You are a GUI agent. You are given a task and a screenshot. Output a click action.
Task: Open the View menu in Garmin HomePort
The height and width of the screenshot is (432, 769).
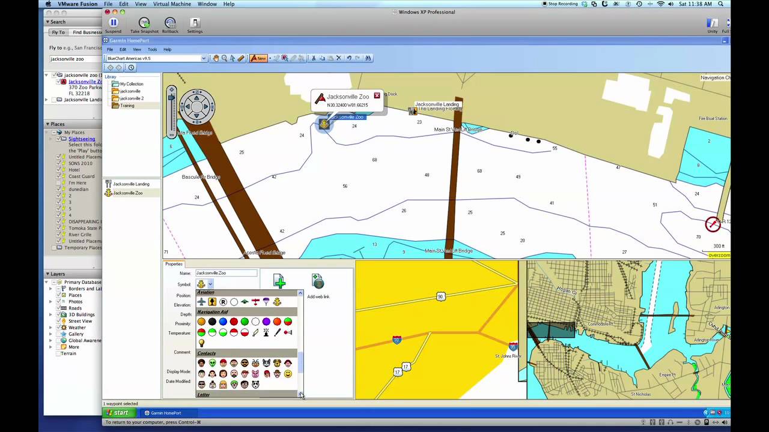click(x=137, y=49)
